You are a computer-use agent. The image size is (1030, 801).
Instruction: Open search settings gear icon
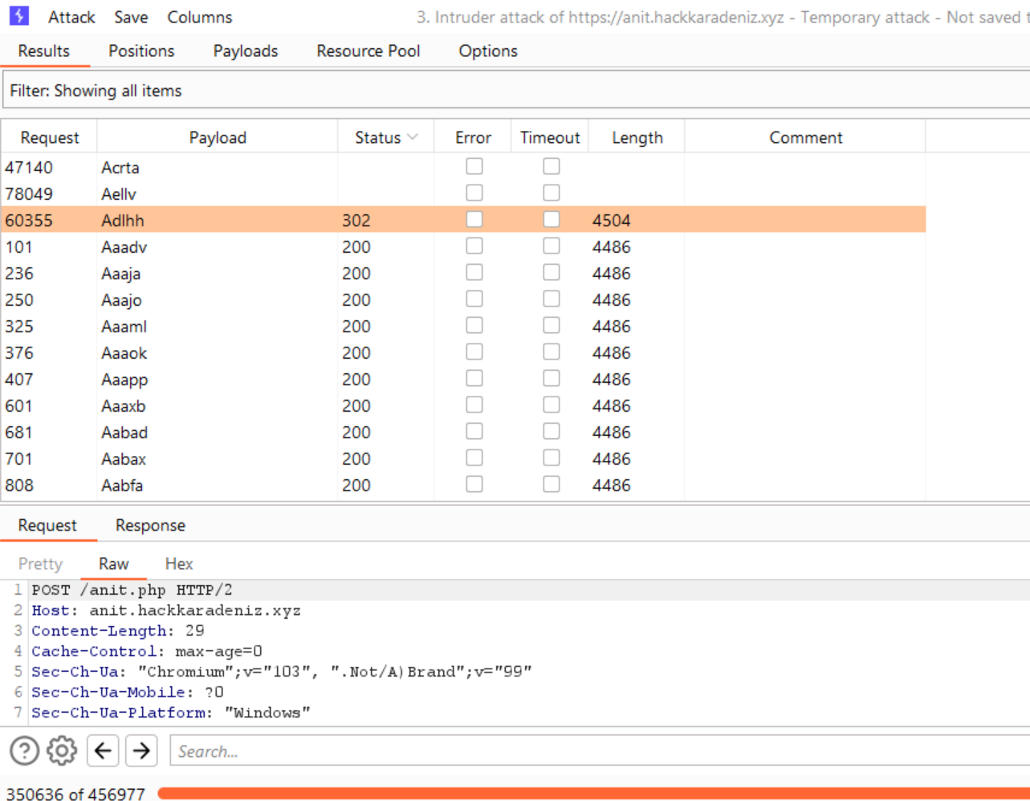click(62, 751)
